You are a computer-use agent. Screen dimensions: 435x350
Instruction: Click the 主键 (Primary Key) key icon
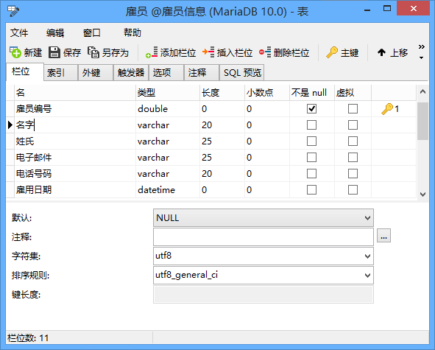[332, 52]
